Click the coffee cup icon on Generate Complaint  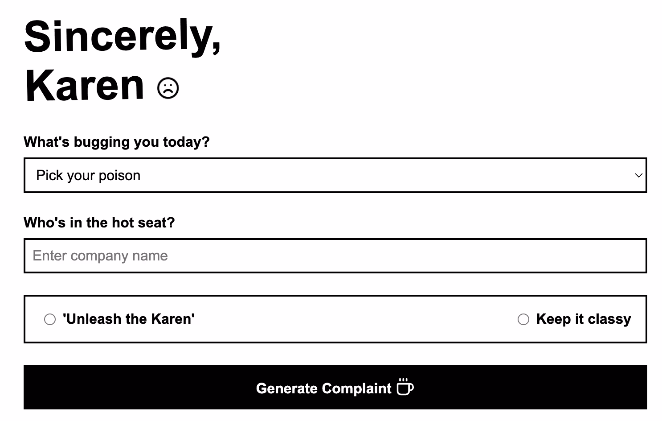click(405, 388)
